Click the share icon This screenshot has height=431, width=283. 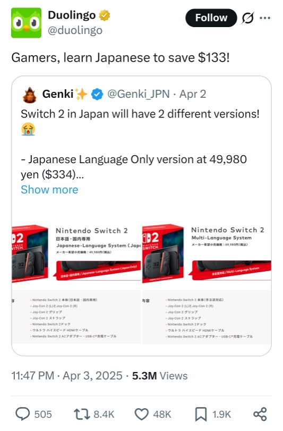(260, 414)
